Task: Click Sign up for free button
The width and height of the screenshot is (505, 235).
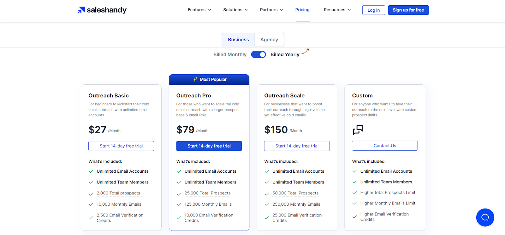Action: tap(408, 10)
